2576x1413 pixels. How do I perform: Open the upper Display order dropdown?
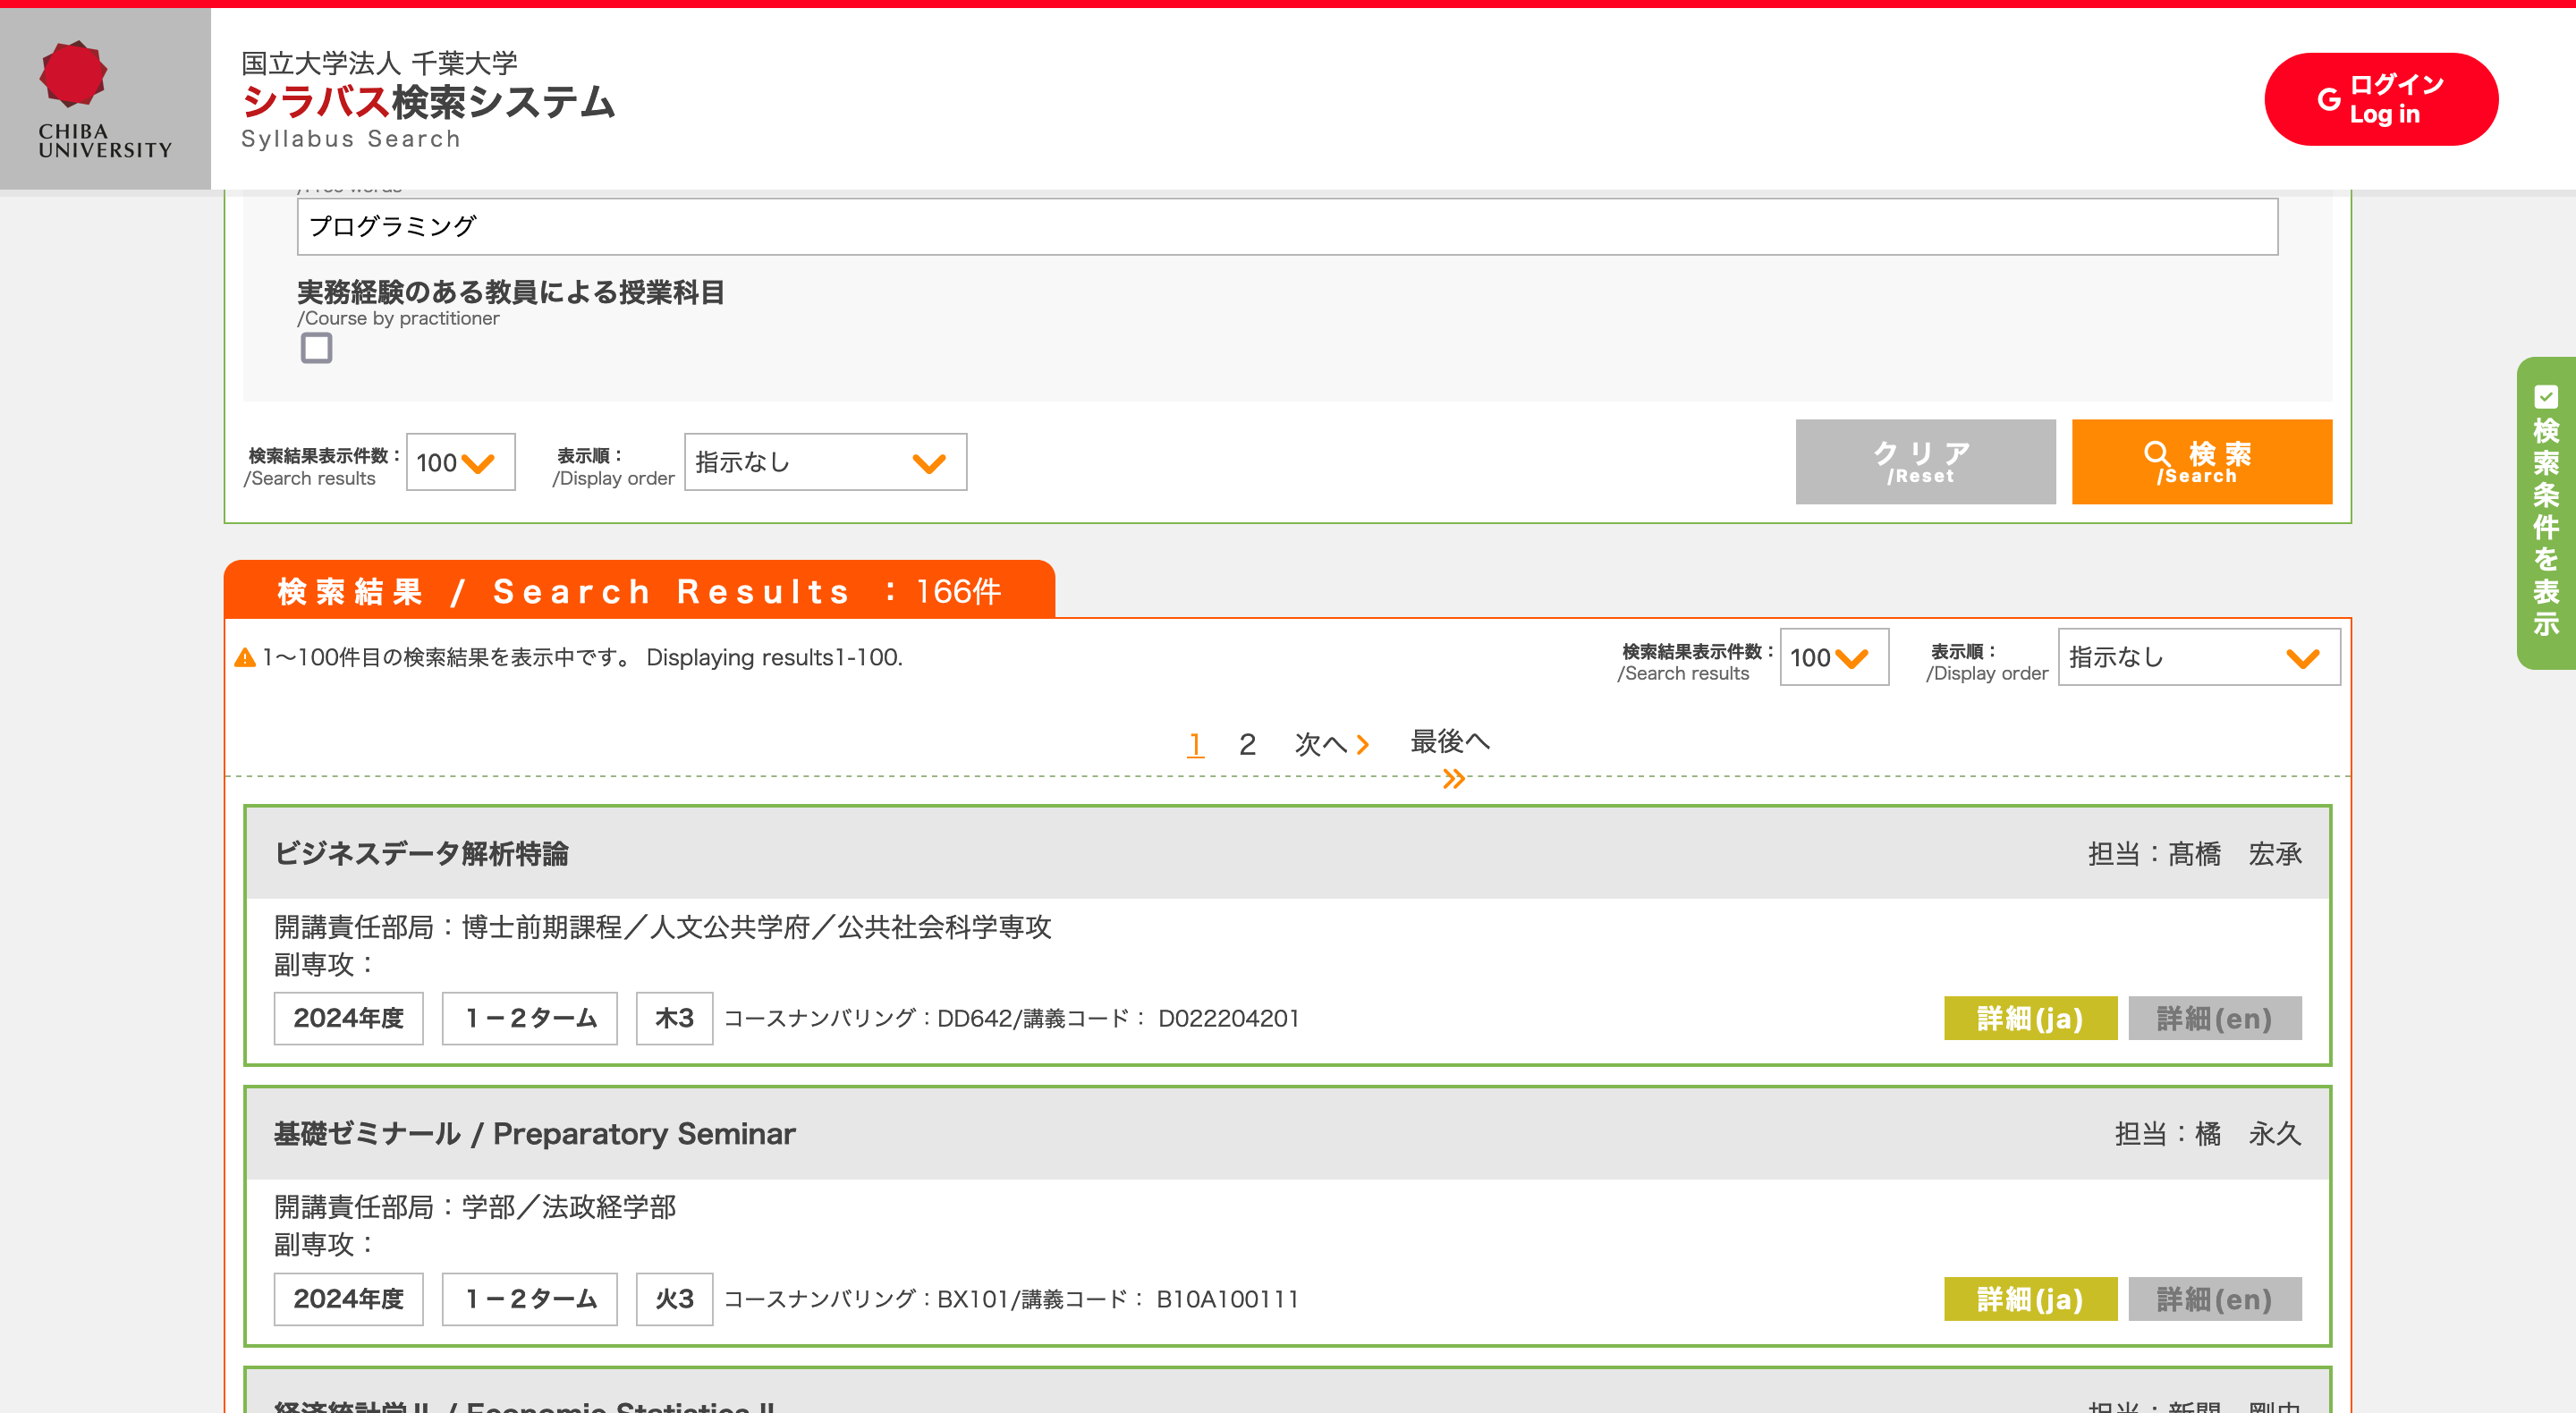[x=825, y=462]
